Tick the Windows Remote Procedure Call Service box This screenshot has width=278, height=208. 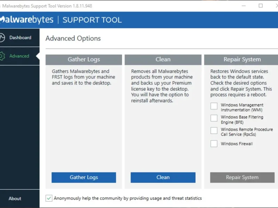tap(214, 130)
